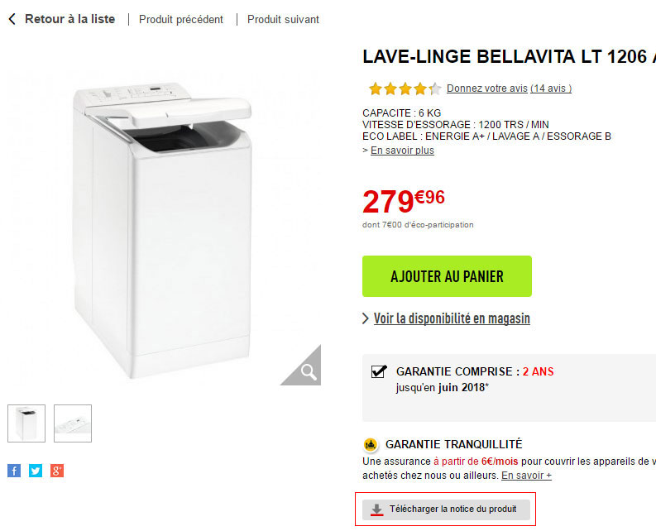
Task: Click the Facebook share icon
Action: (x=14, y=471)
